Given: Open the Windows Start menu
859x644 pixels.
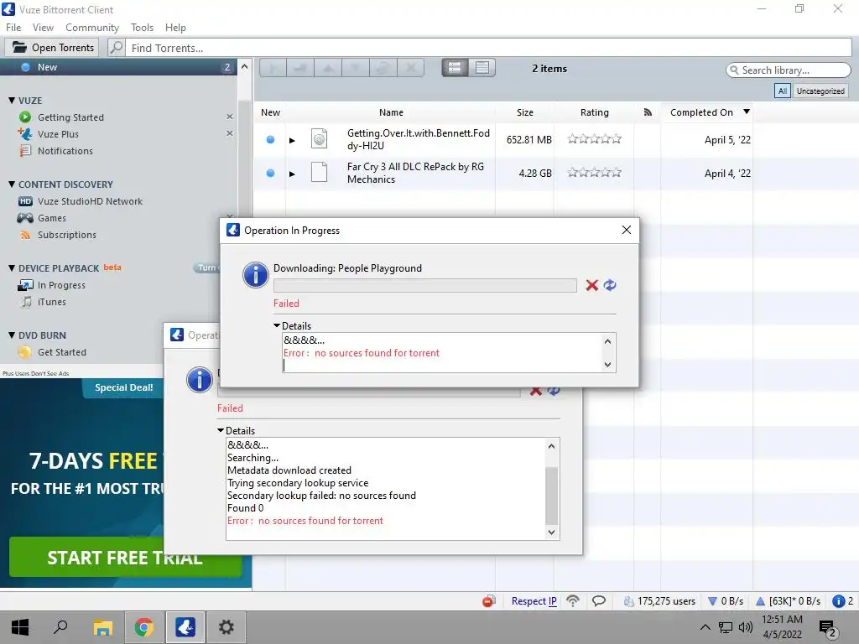Looking at the screenshot, I should point(20,627).
